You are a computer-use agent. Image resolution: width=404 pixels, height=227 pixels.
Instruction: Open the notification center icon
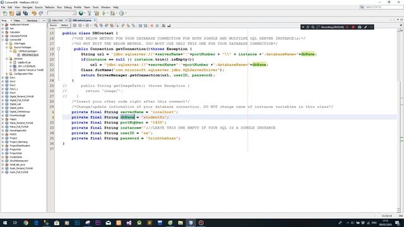[x=397, y=223]
